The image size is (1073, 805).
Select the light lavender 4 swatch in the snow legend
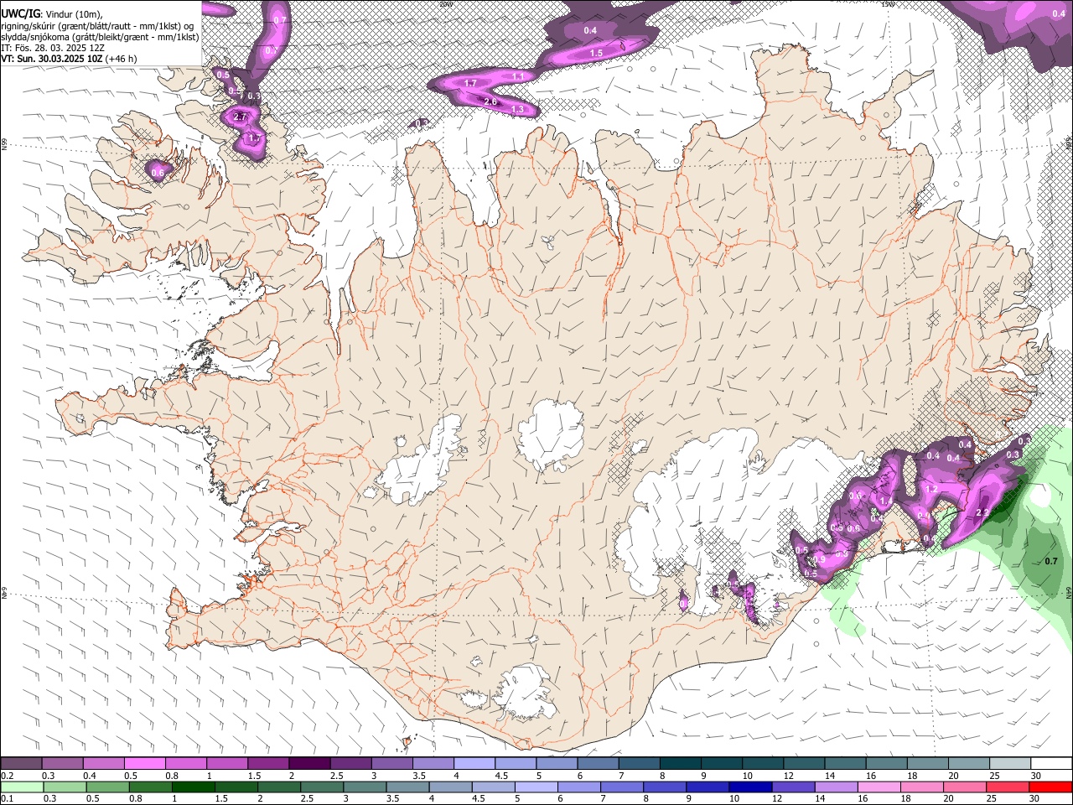click(474, 764)
